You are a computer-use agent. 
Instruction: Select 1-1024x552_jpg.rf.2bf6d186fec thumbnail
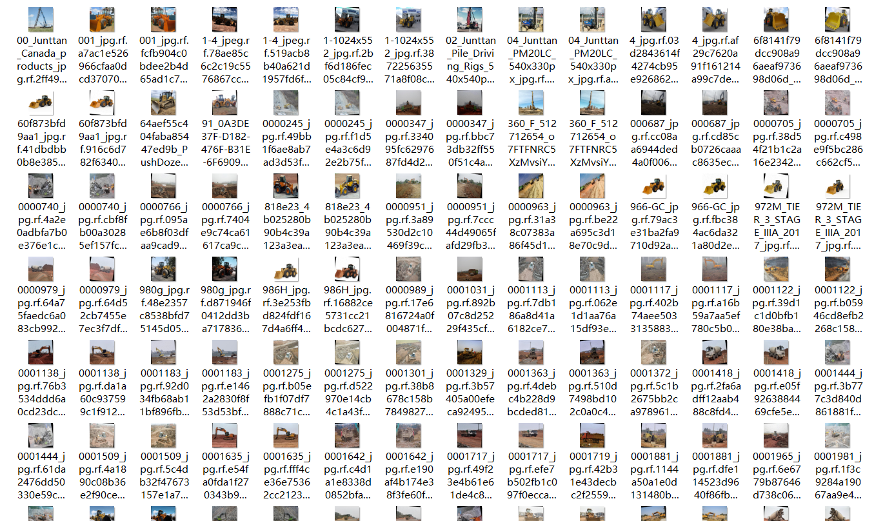coord(348,20)
